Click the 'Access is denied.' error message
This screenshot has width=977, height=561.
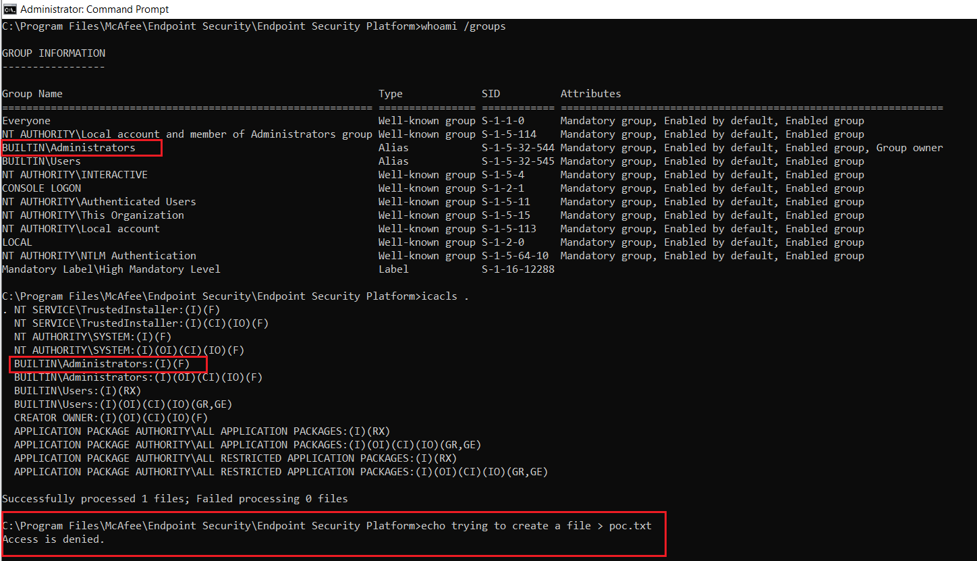[x=53, y=539]
